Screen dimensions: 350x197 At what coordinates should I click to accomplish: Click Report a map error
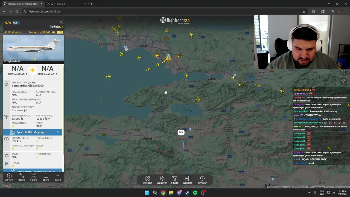pyautogui.click(x=341, y=187)
